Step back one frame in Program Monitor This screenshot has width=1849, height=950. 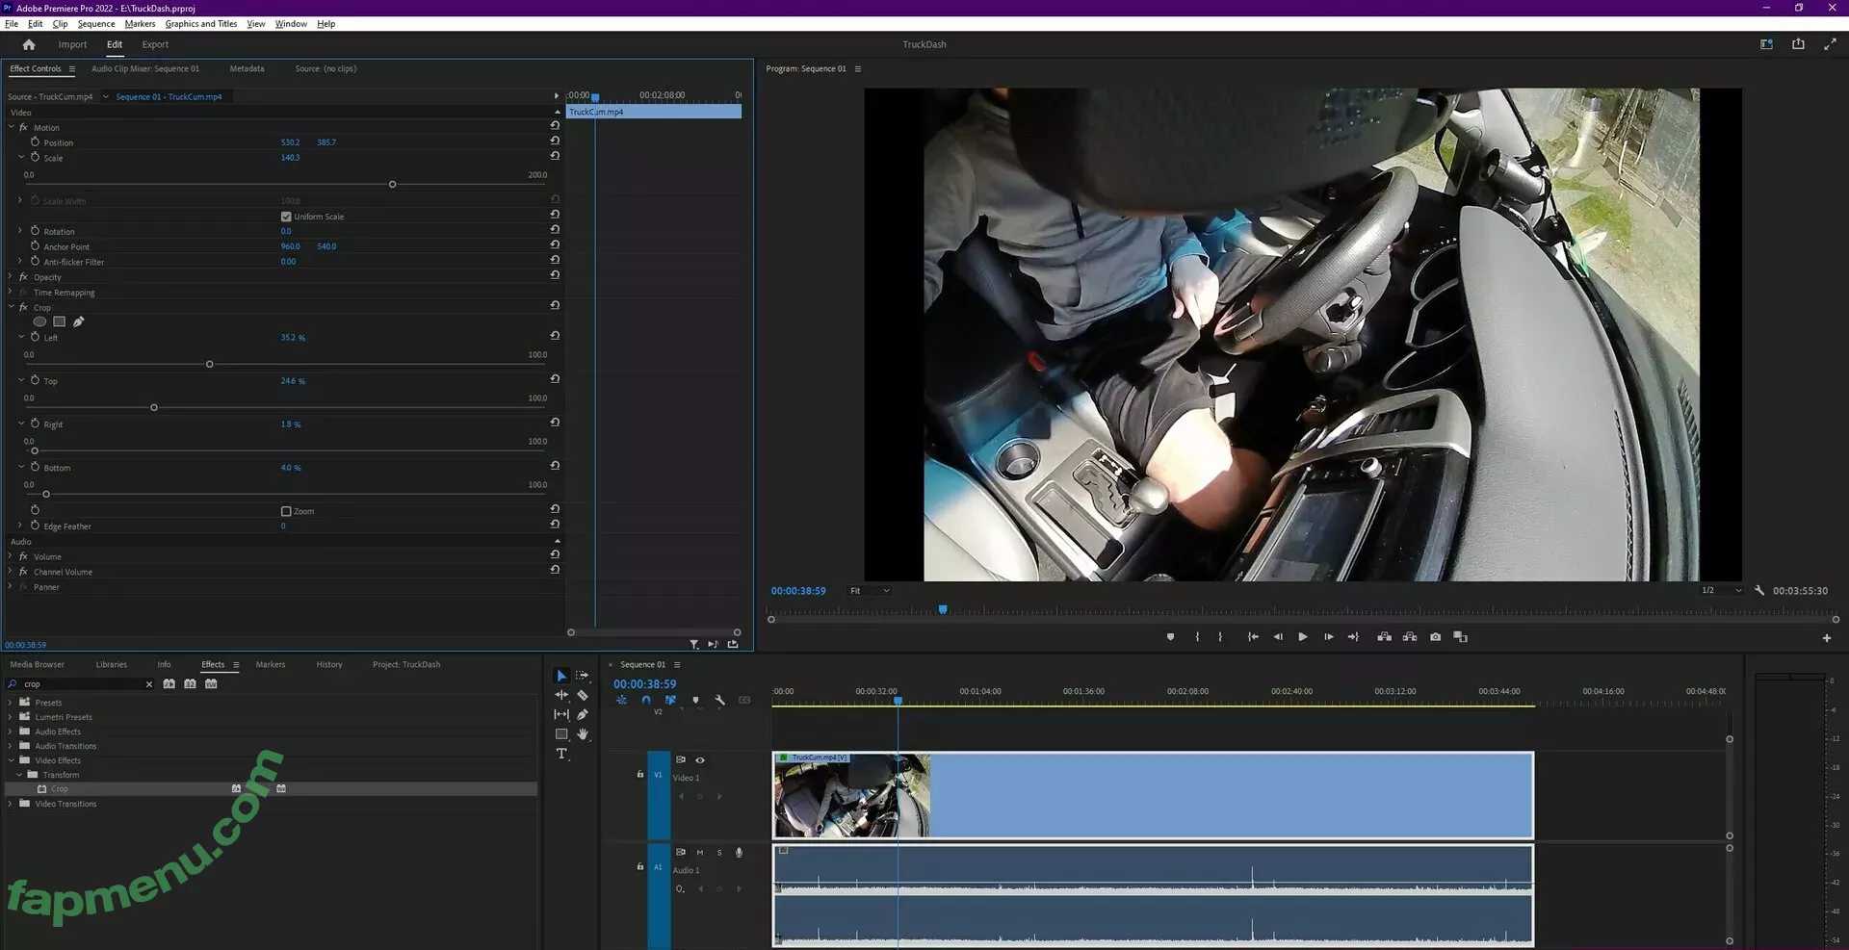1278,637
